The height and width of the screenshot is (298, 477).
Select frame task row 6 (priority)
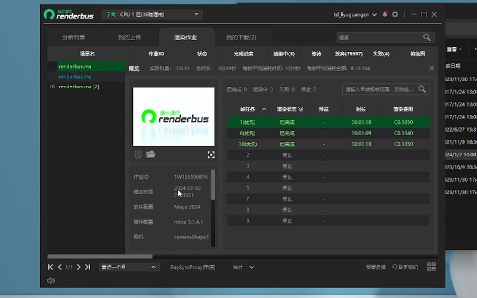[328, 133]
